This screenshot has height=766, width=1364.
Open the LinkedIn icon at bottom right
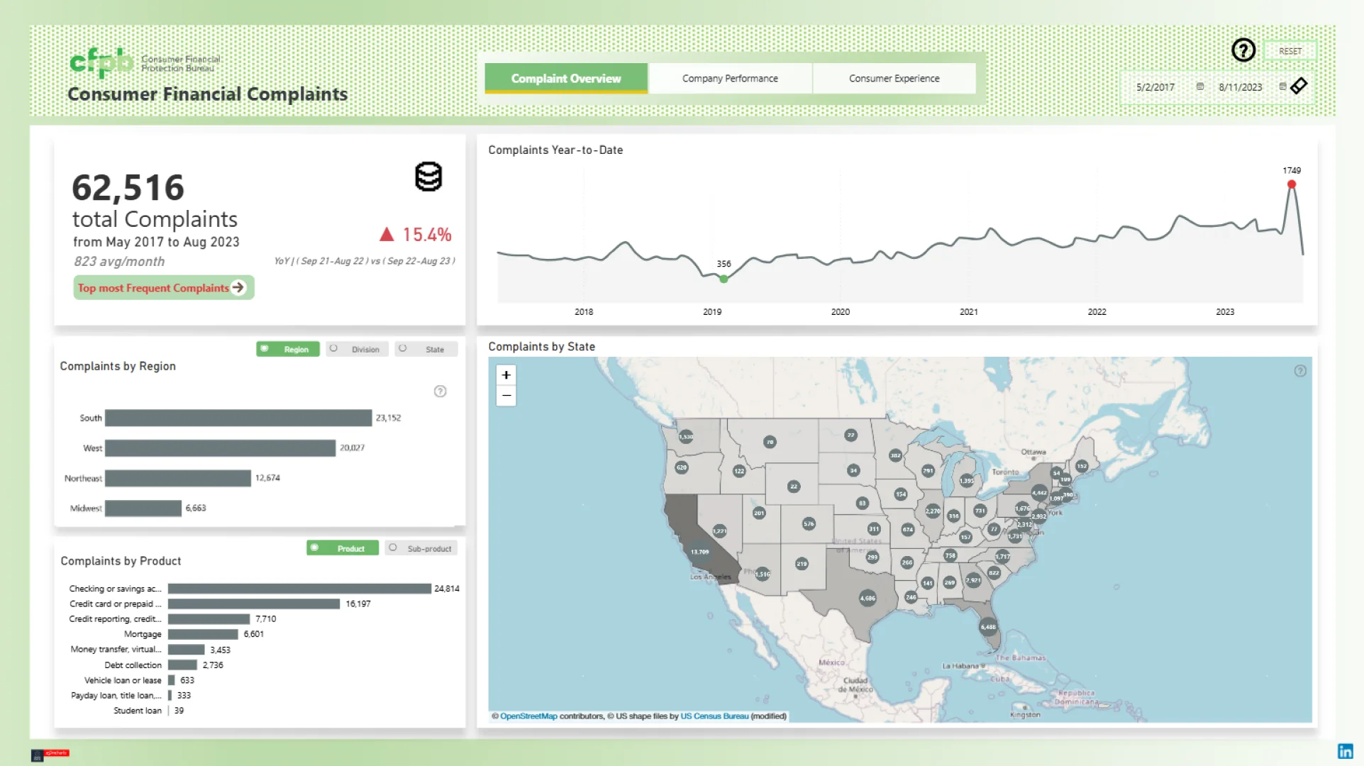[x=1345, y=751]
